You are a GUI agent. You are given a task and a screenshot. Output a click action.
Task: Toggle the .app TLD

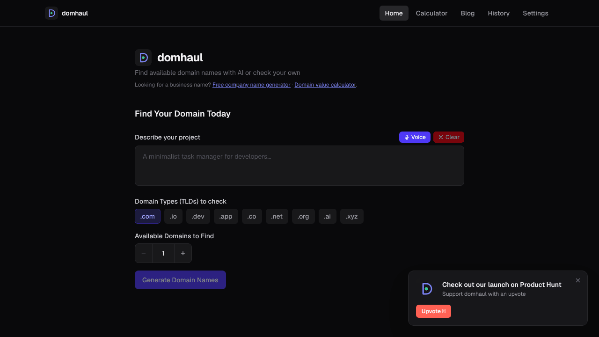[x=226, y=216]
